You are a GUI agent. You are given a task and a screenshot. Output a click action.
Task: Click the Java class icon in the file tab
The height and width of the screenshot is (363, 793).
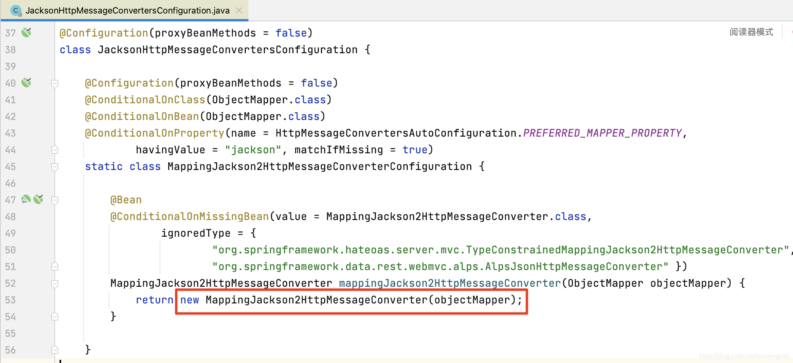pos(16,11)
